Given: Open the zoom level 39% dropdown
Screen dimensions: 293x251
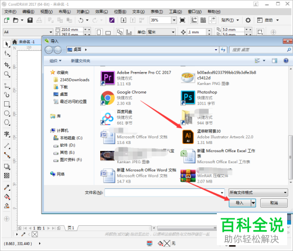Looking at the screenshot, I should pos(174,20).
